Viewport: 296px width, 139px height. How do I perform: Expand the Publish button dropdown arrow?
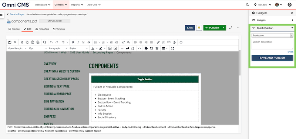click(223, 28)
